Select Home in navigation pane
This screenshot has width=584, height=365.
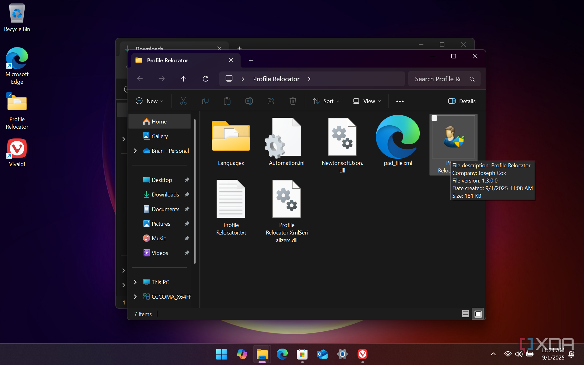point(160,122)
